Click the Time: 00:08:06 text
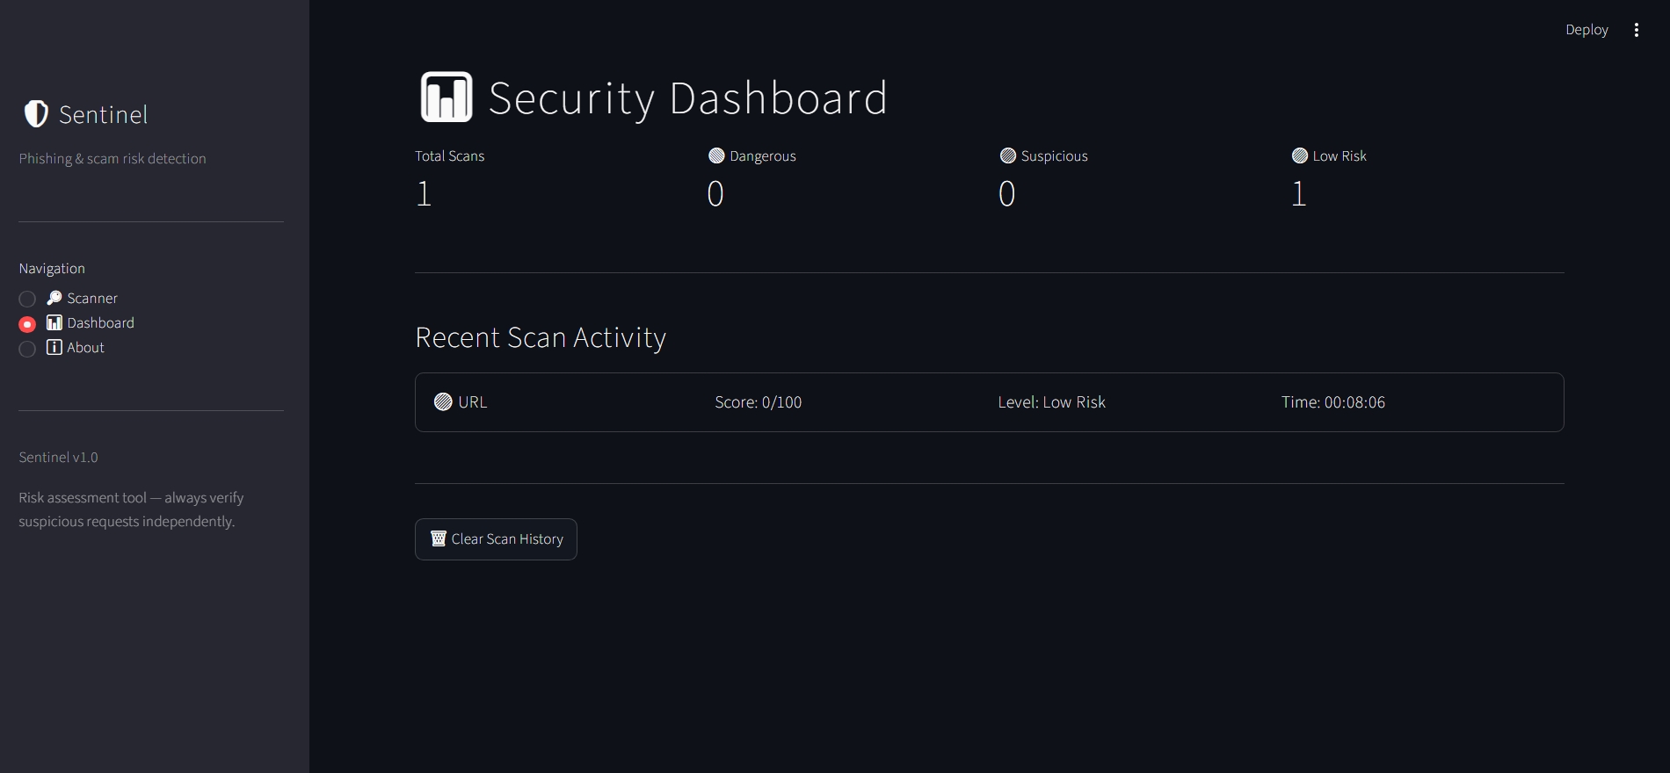The image size is (1670, 773). pos(1333,402)
